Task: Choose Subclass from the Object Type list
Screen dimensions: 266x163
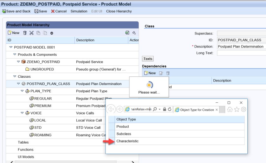Action: 124,134
